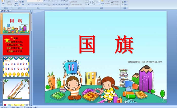177x108 pixels.
Task: Open the font size dropdown
Action: (42, 1)
